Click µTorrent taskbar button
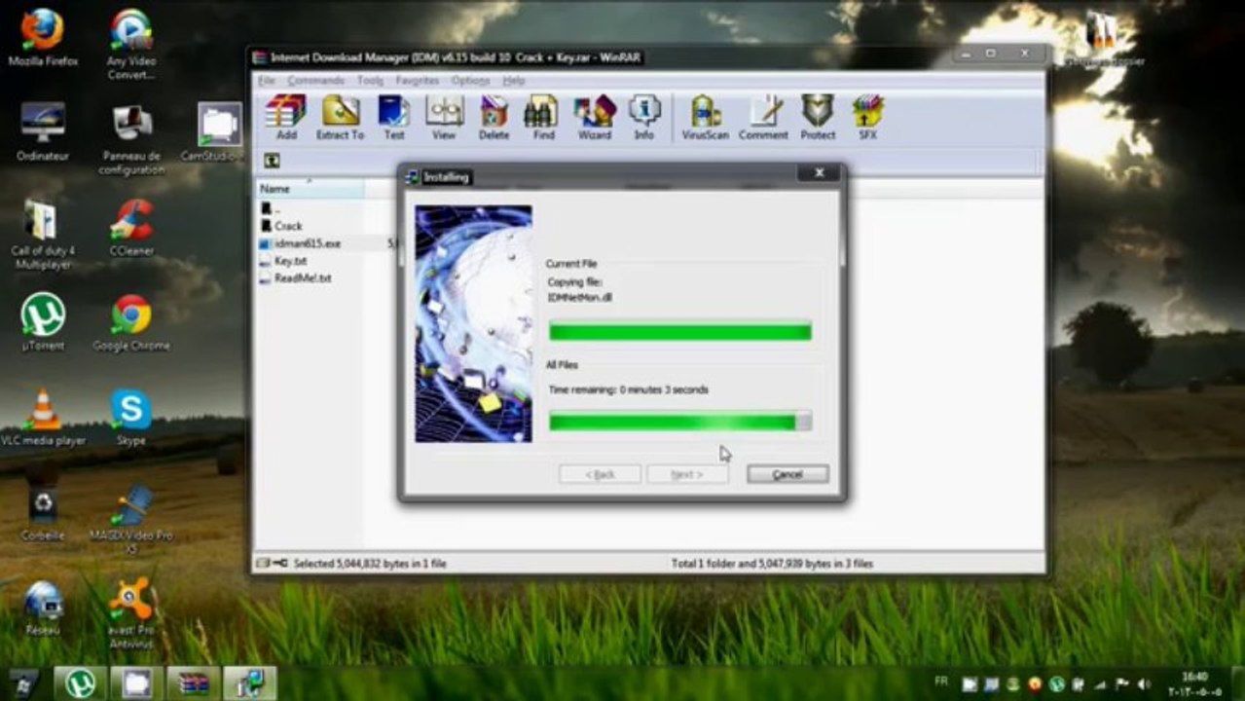 tap(80, 683)
